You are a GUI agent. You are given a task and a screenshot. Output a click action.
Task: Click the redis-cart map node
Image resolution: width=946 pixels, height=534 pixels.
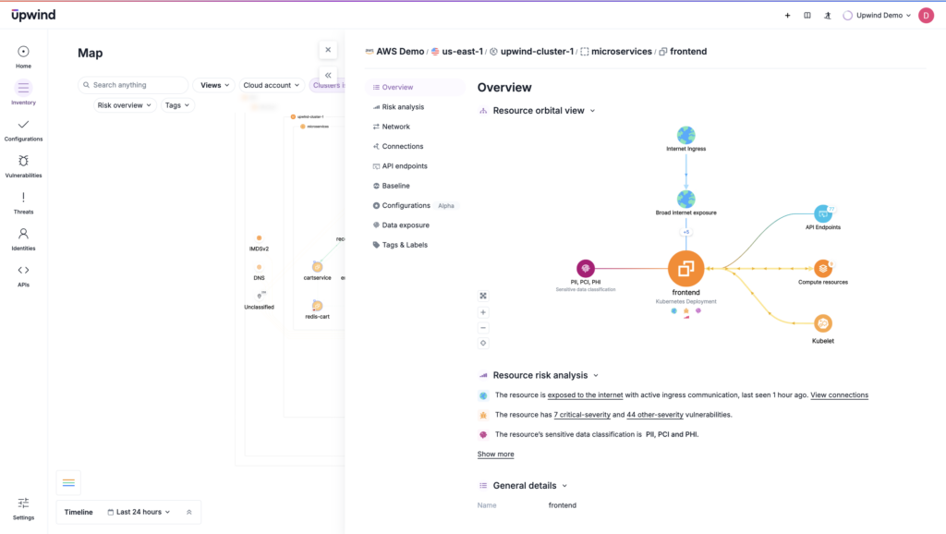[318, 306]
